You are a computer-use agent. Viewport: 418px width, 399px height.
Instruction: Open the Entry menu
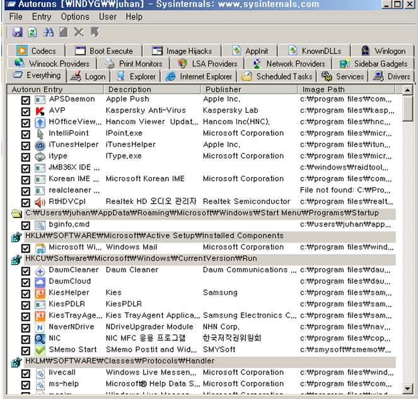click(x=42, y=16)
